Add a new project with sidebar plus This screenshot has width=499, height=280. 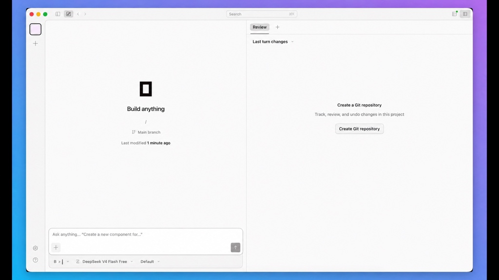pos(35,43)
